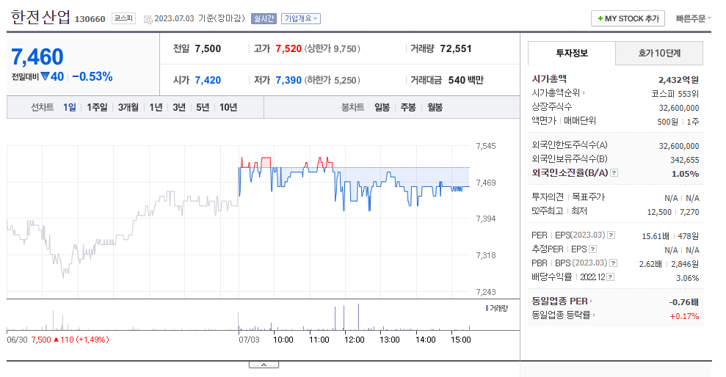
Task: Click the calendar icon next to 2023.07.03
Action: [x=148, y=19]
